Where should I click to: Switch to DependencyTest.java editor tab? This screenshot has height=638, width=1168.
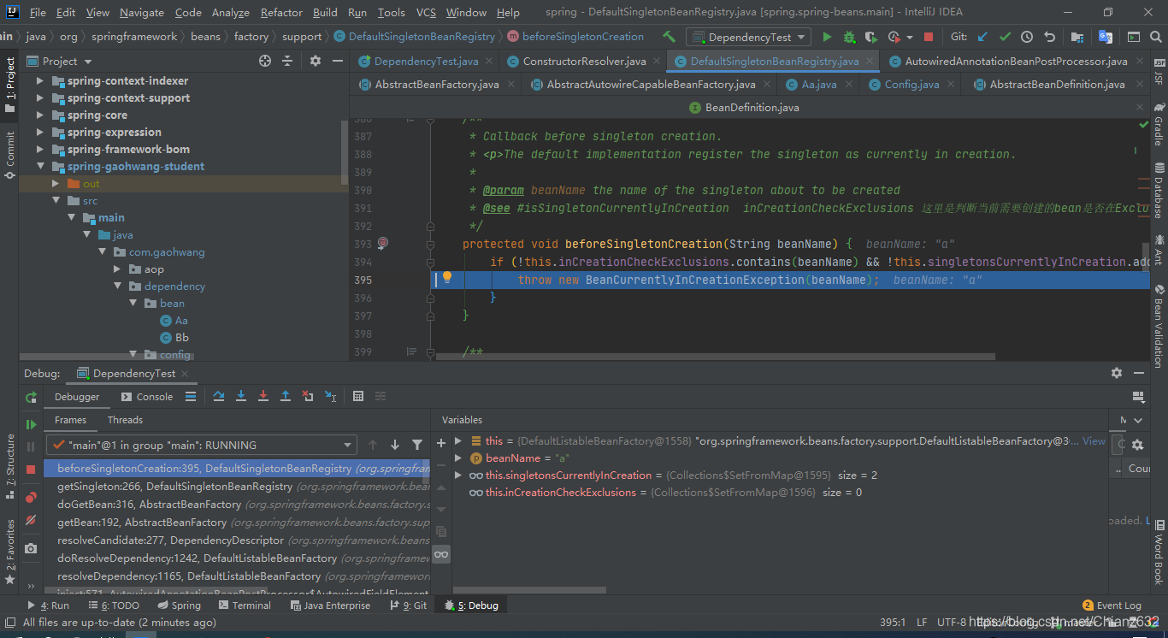click(426, 62)
